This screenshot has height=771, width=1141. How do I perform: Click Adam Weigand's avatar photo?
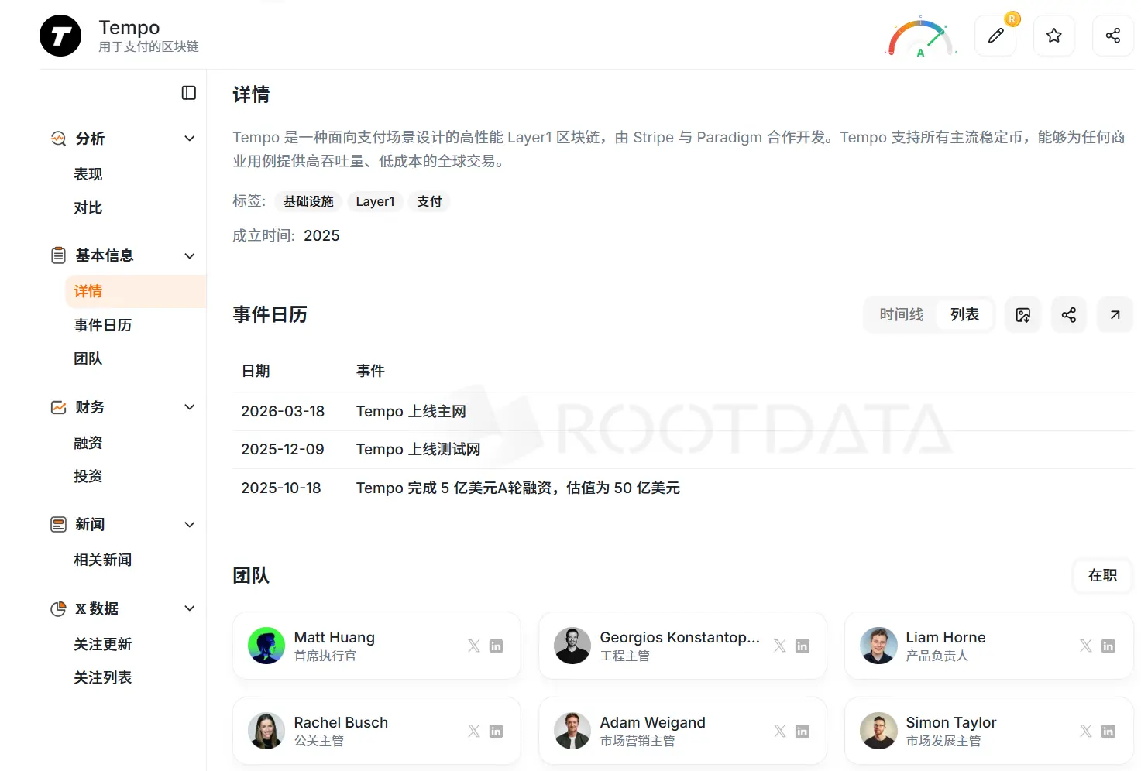(572, 731)
